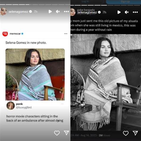Screen dimensions: 141x141
Task: Toggle mute on the right story
Action: click(x=127, y=12)
